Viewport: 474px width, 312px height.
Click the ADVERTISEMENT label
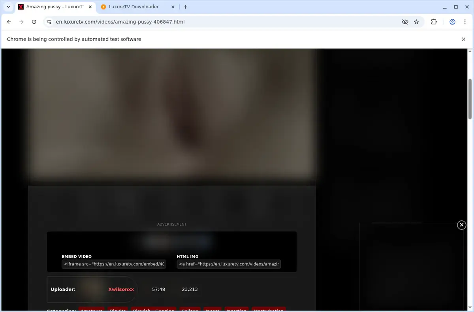click(172, 224)
